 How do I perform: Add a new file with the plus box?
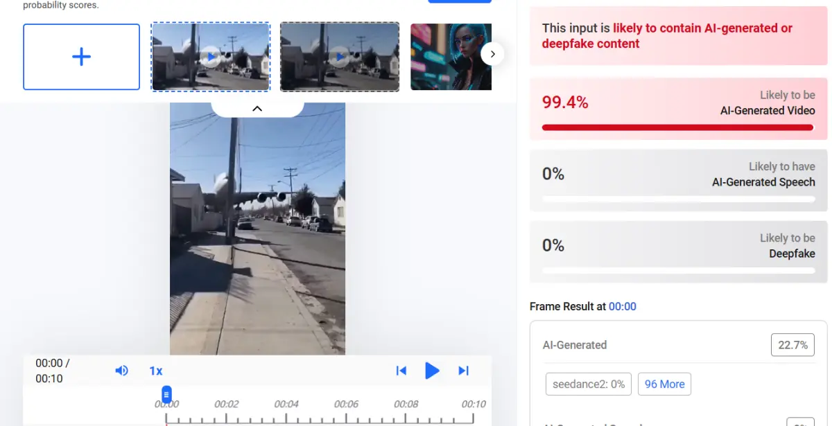[x=81, y=57]
